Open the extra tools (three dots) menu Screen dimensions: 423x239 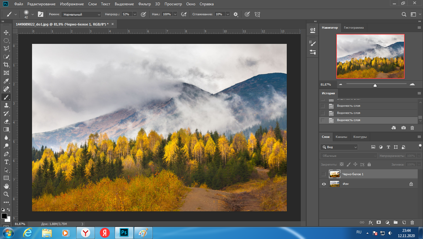(x=6, y=202)
